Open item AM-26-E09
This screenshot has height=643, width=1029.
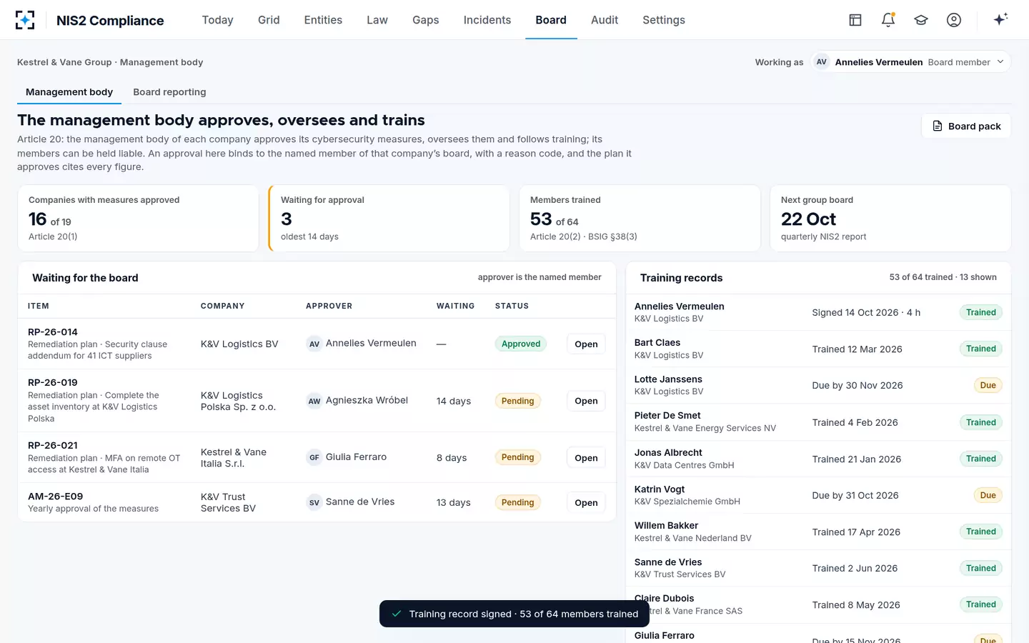(x=586, y=502)
